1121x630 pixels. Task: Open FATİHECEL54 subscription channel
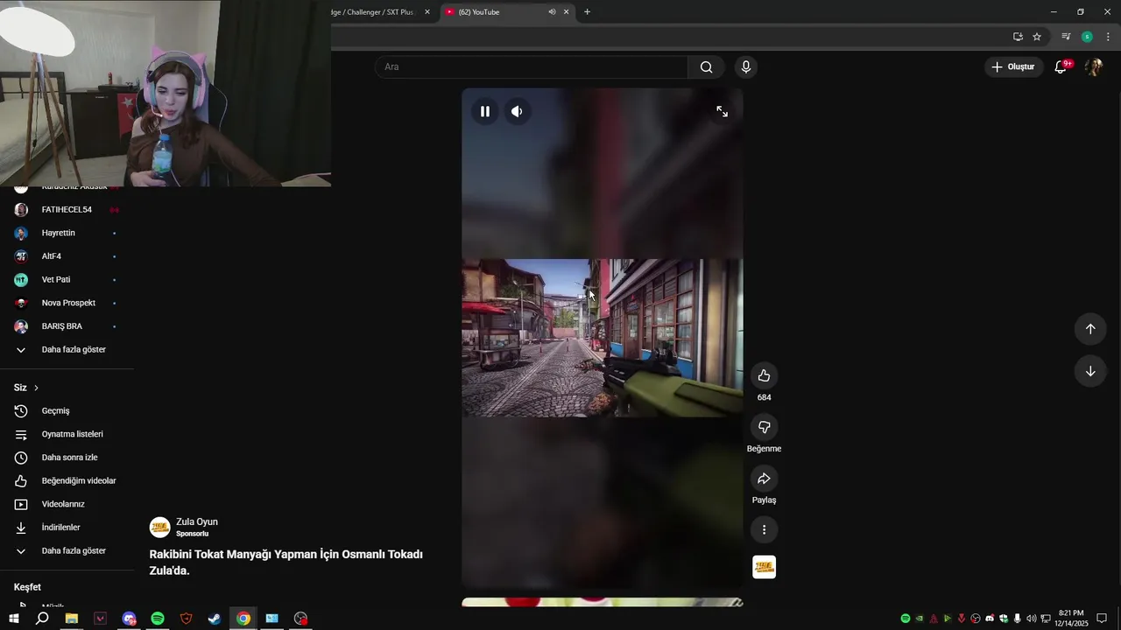(67, 210)
